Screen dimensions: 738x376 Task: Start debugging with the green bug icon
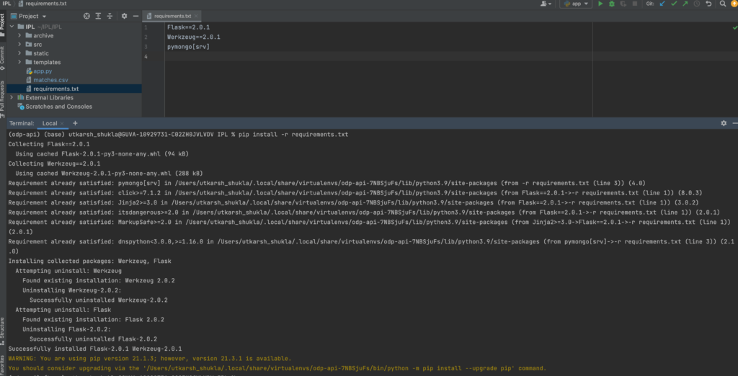[x=612, y=4]
